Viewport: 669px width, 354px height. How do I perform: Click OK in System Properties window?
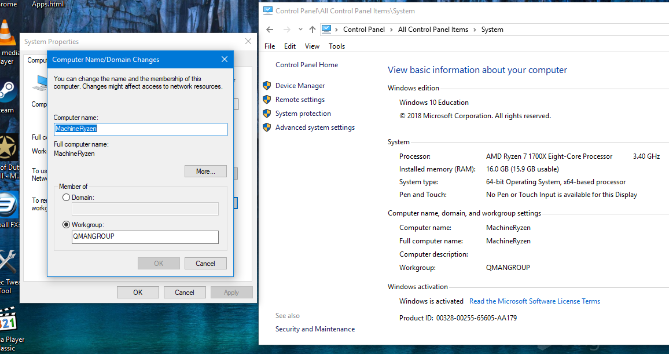click(138, 293)
